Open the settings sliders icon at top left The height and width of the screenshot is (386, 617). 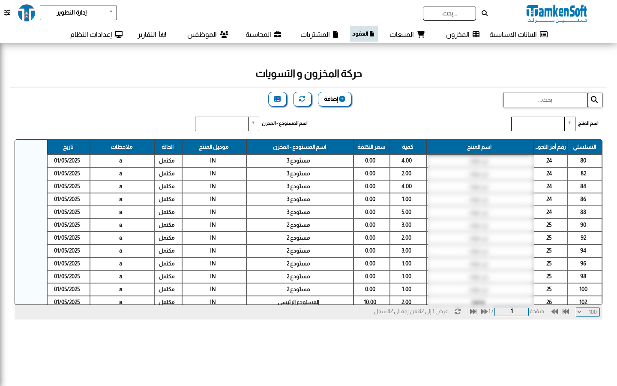(7, 13)
